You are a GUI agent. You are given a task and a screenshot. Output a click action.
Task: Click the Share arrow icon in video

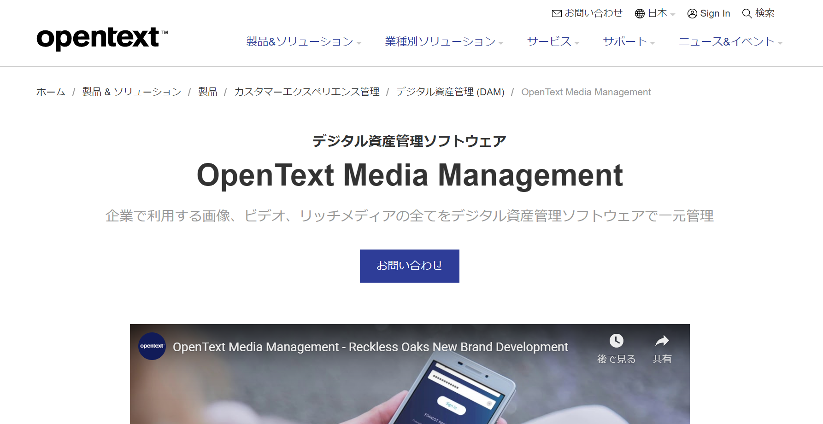tap(662, 341)
